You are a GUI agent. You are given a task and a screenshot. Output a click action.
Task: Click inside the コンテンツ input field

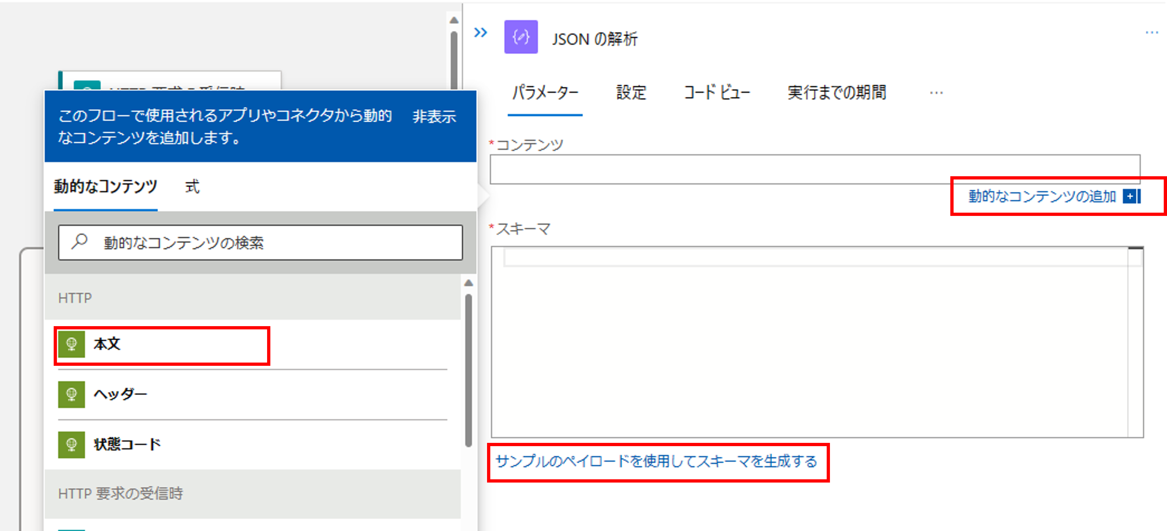[x=815, y=170]
